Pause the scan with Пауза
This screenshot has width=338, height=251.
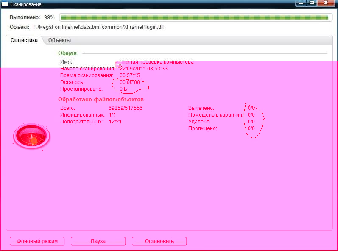tap(98, 241)
